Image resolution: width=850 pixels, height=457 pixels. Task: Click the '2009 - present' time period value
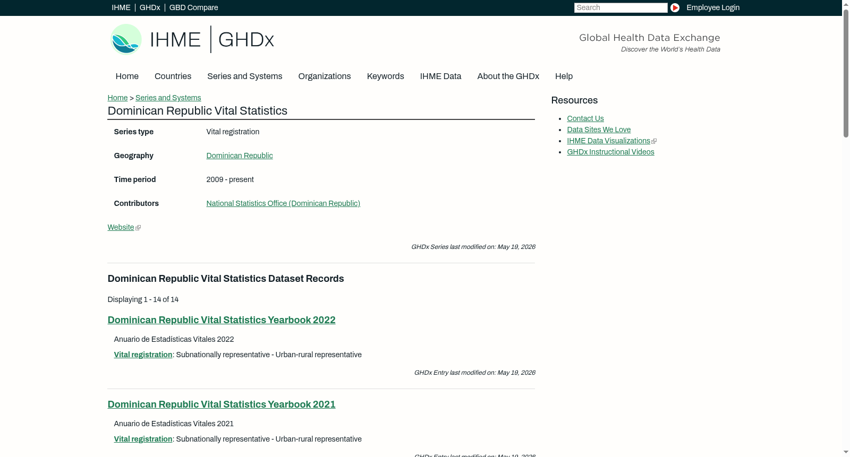tap(230, 179)
